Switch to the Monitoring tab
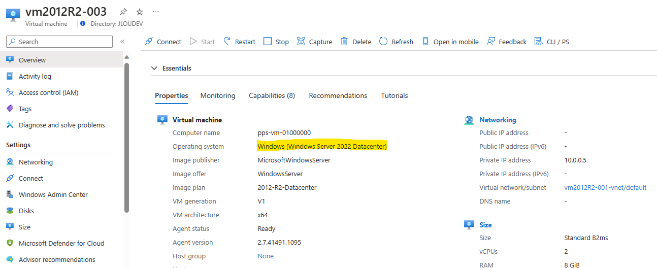Viewport: 657px width, 268px height. click(218, 95)
